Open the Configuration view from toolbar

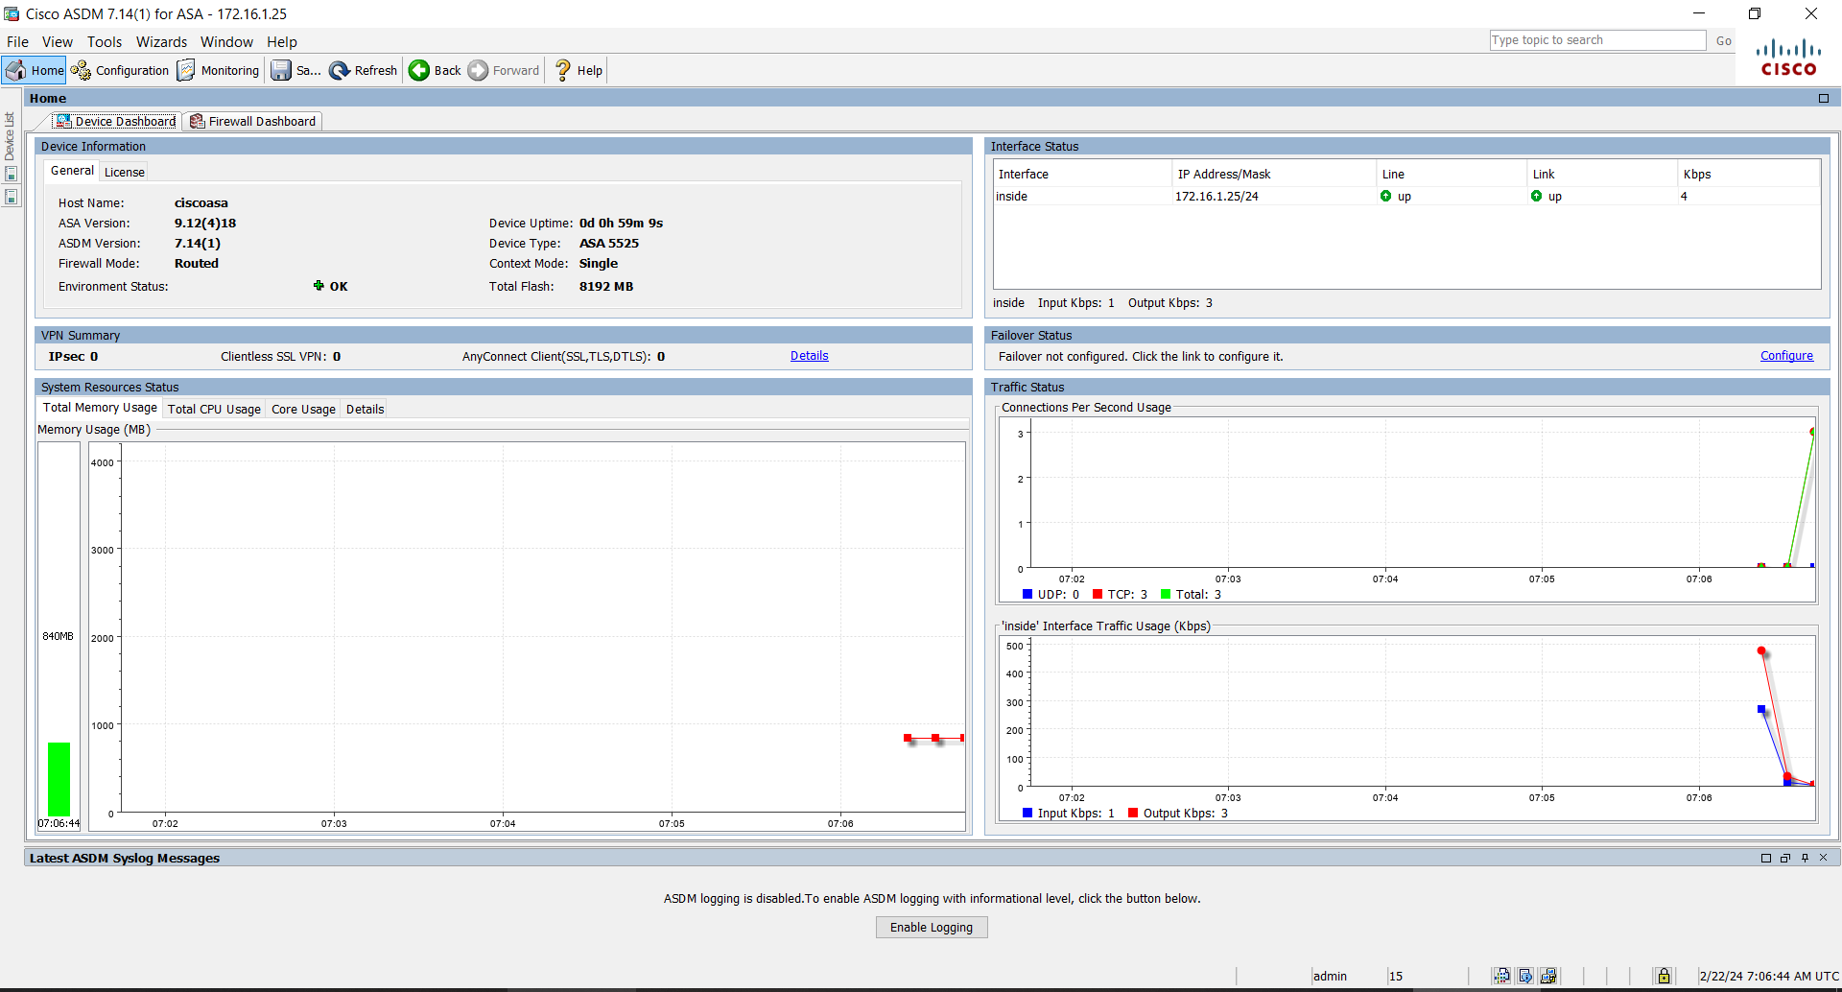click(121, 70)
